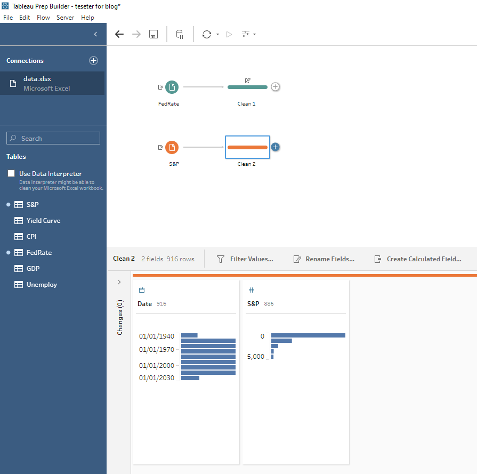Open the settings options dropdown arrow
The width and height of the screenshot is (477, 474).
pyautogui.click(x=255, y=35)
